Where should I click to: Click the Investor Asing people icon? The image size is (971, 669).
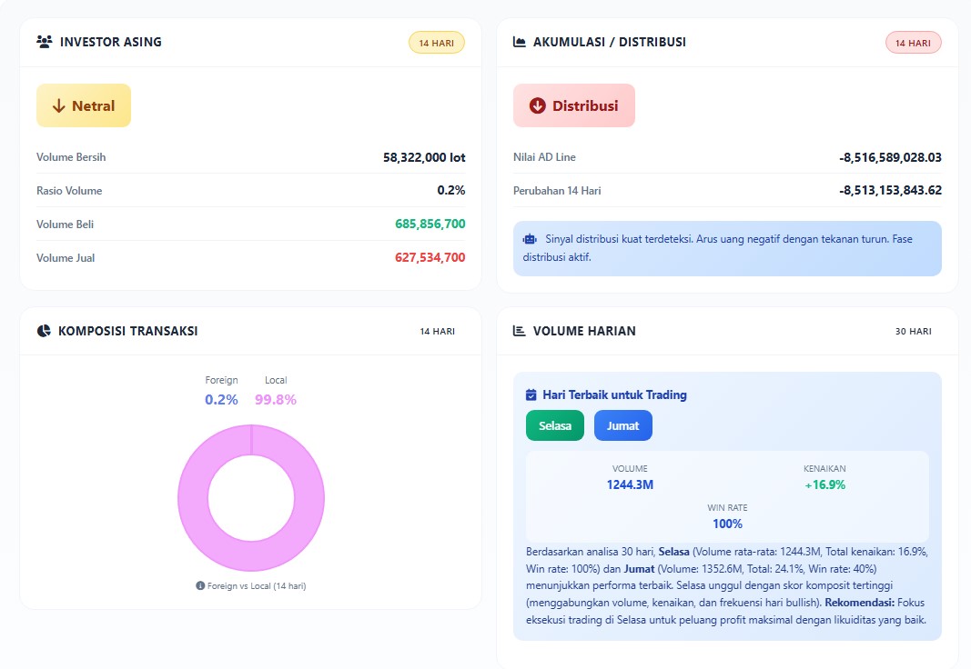coord(44,42)
